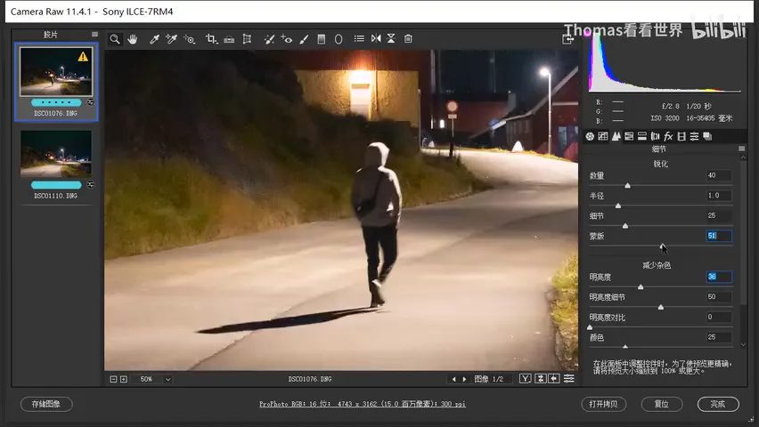Viewport: 759px width, 427px height.
Task: Swap before and after settings
Action: coord(541,379)
